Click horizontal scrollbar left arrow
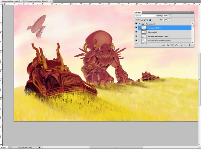 point(42,147)
